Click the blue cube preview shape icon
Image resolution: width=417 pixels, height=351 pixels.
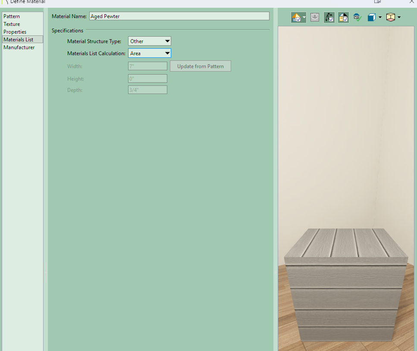coord(371,17)
